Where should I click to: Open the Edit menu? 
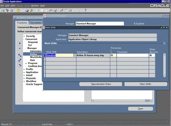(7, 6)
